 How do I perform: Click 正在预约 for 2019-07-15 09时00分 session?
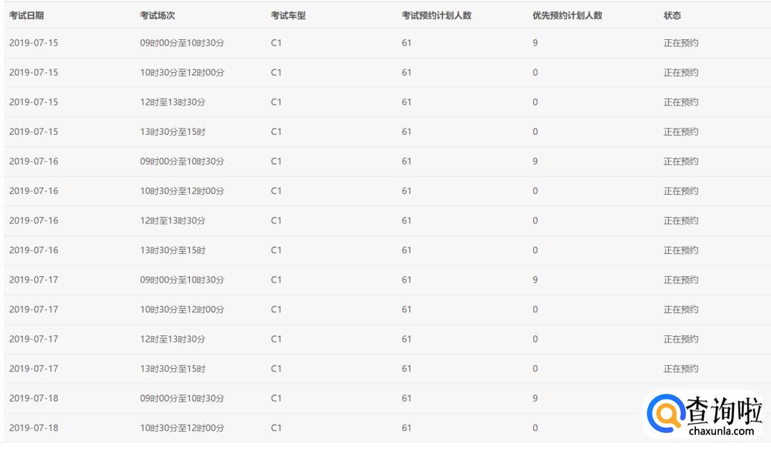pyautogui.click(x=680, y=43)
